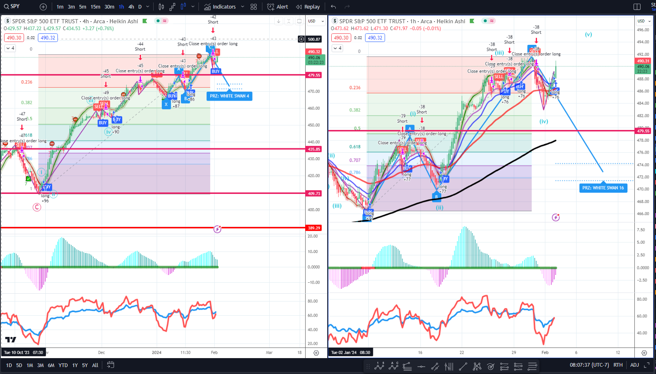Switch to the 1m interval
Viewport: 656px width, 374px height.
coord(60,7)
